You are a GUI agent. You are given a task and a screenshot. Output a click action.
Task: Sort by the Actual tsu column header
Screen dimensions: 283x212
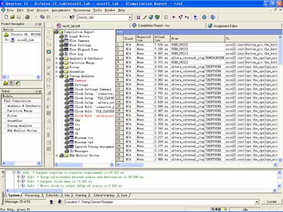[162, 38]
